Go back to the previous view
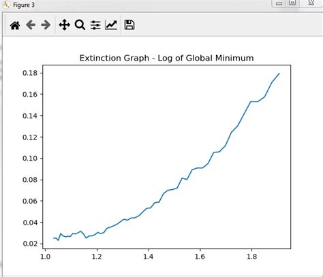The image size is (323, 277). click(x=31, y=25)
